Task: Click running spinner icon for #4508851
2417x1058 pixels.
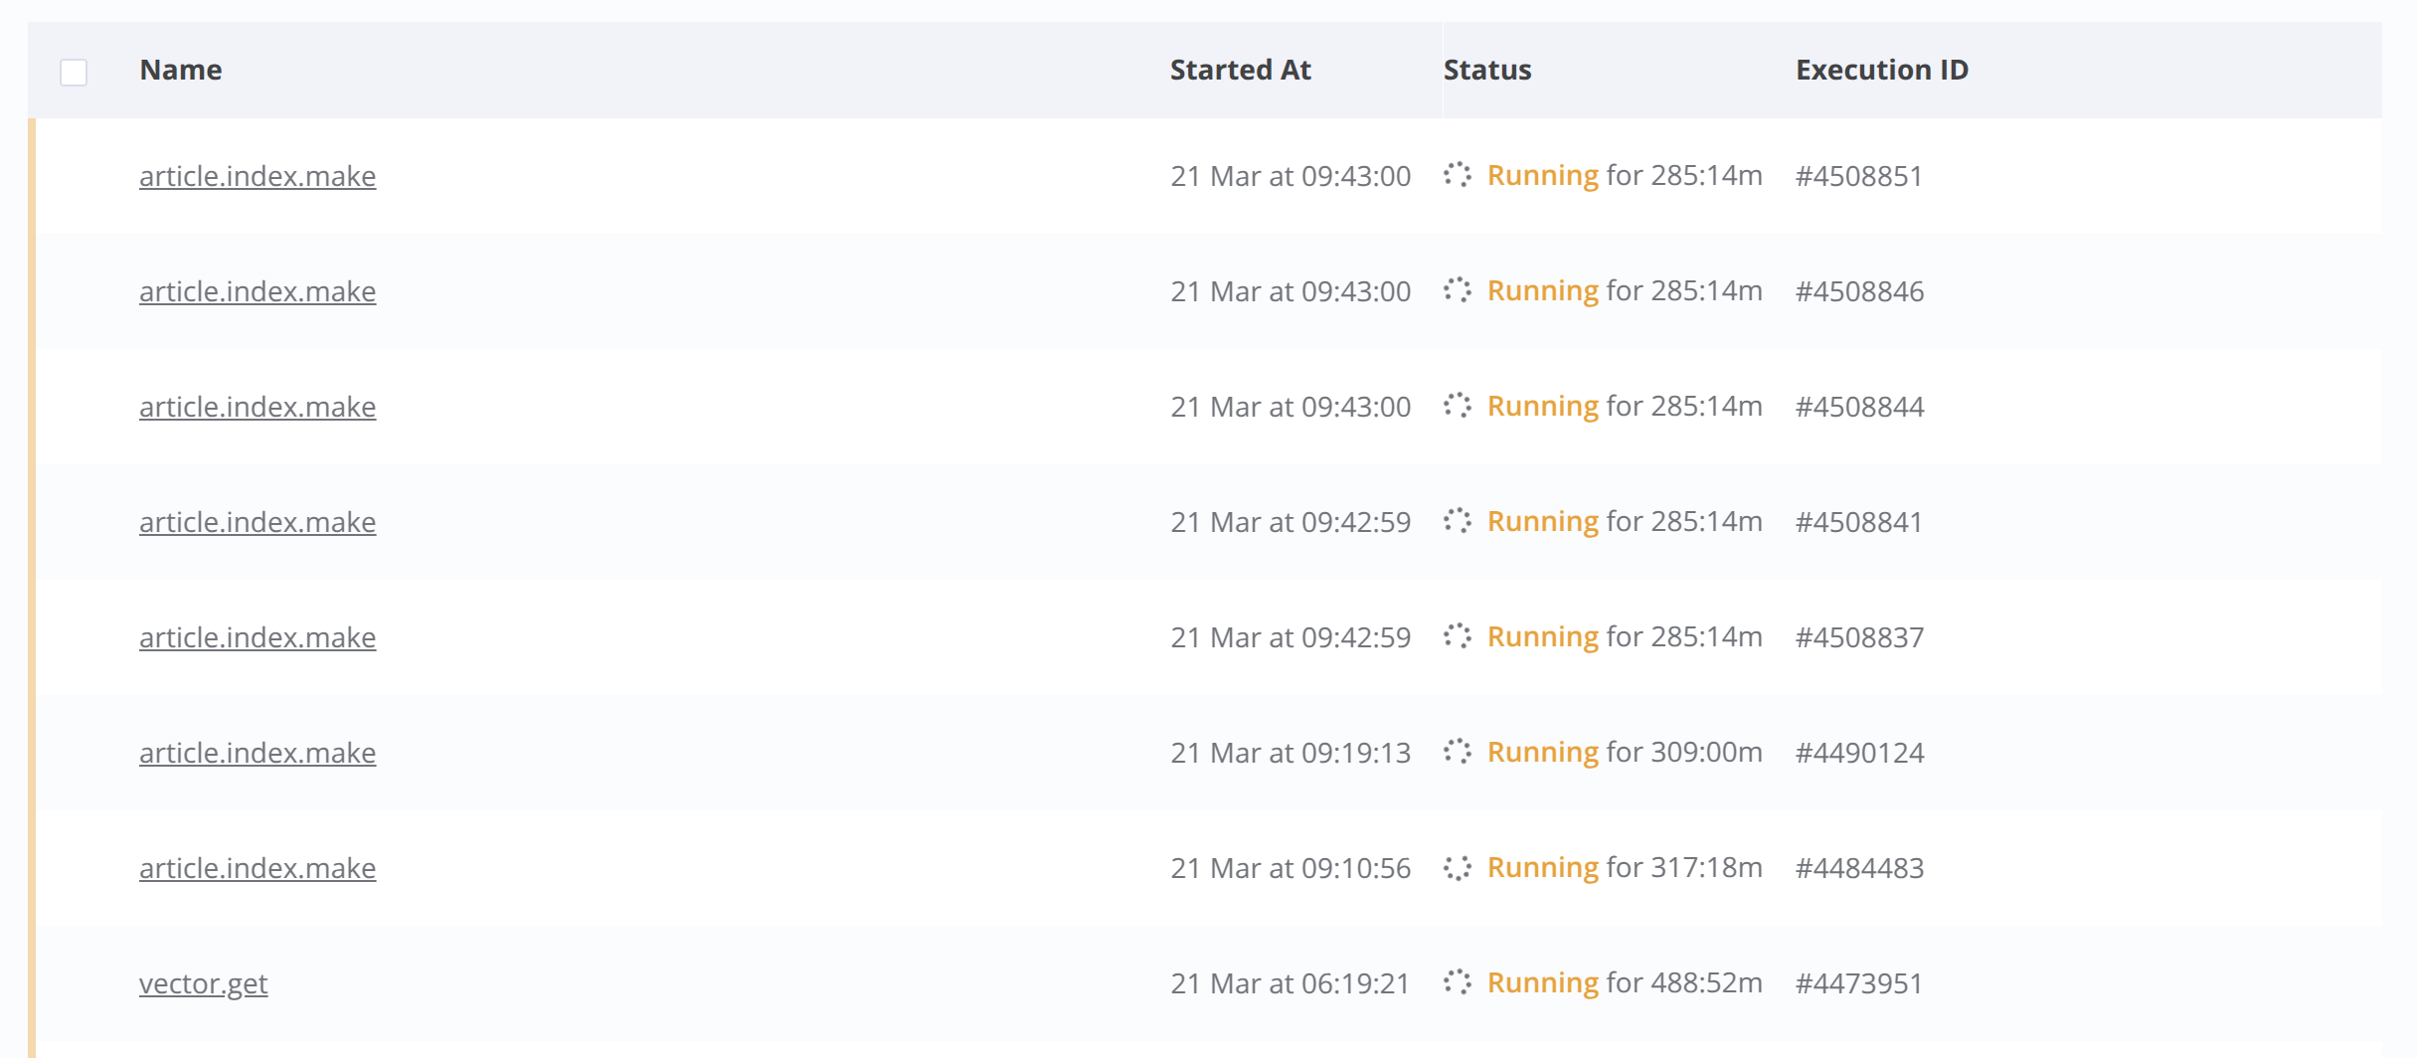Action: (1458, 175)
